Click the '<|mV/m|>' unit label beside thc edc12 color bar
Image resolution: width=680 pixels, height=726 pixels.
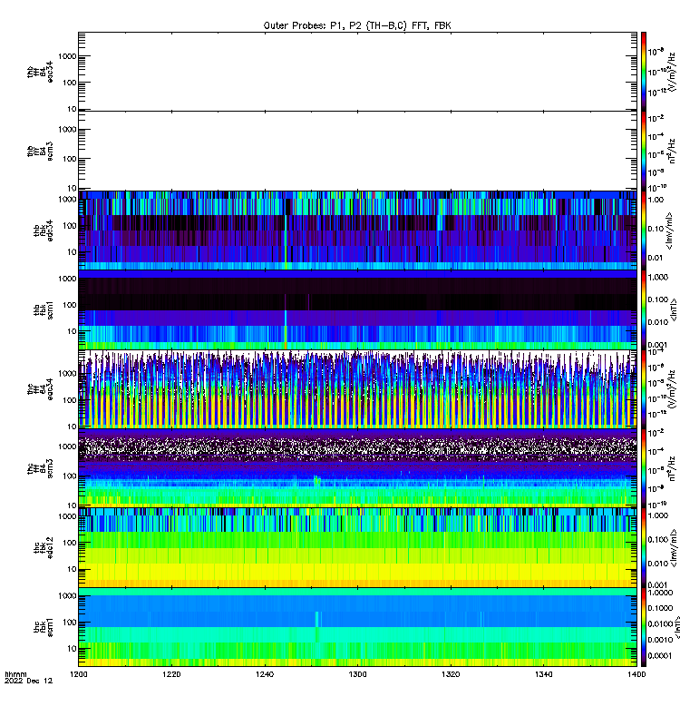click(674, 548)
